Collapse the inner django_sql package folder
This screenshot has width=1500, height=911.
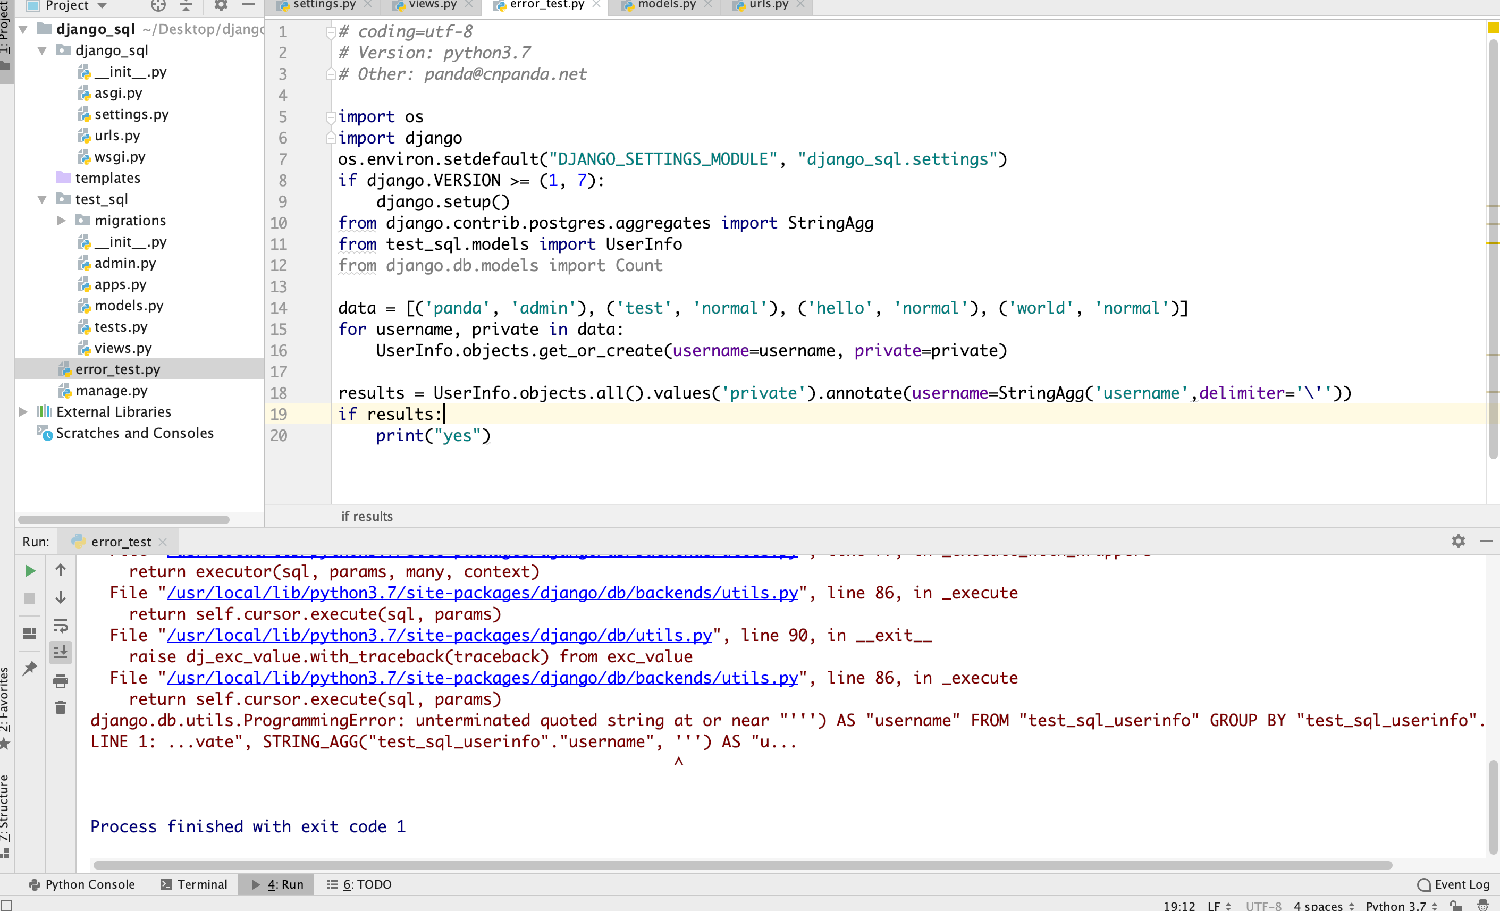pos(43,50)
